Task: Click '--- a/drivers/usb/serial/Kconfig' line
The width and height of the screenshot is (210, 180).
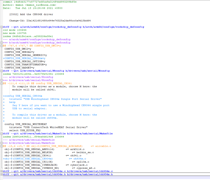Action: 28,77
